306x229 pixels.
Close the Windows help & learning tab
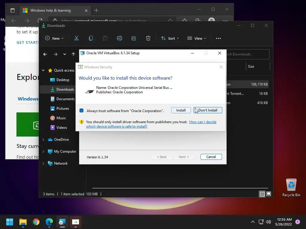86,10
